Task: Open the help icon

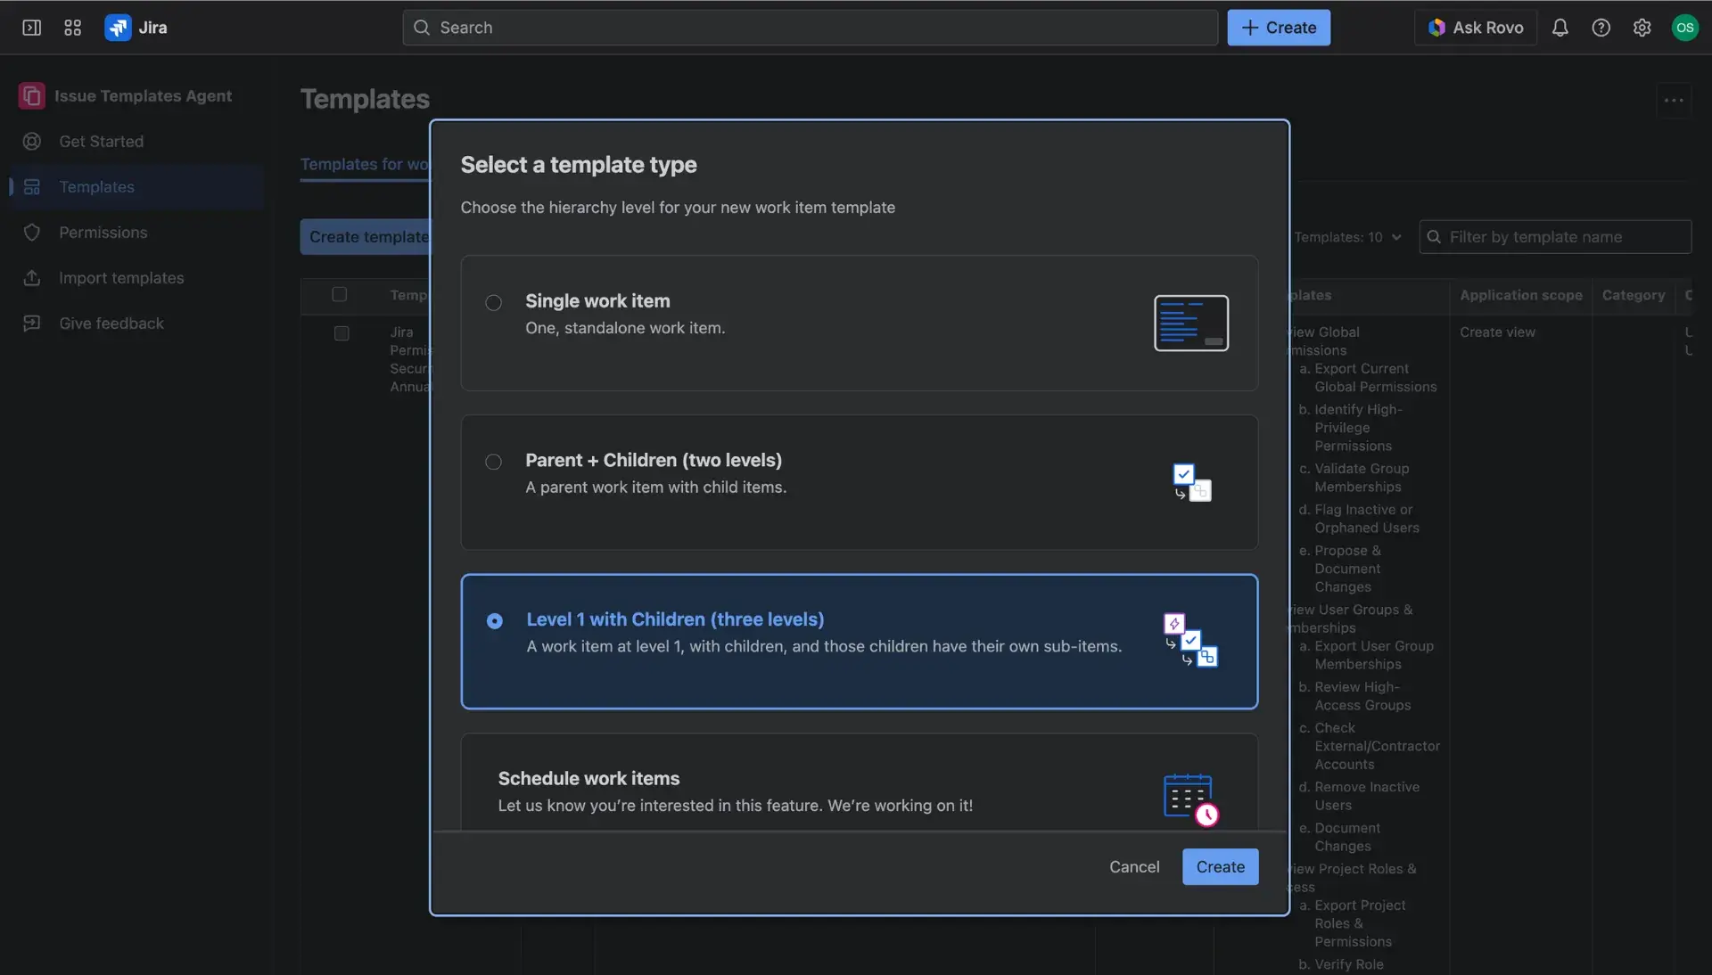Action: click(1601, 28)
